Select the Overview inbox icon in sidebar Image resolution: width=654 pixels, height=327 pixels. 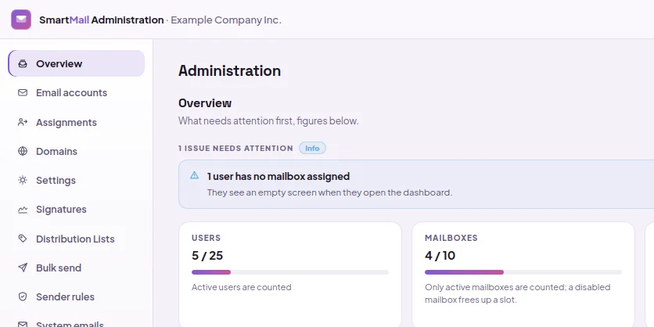(23, 64)
